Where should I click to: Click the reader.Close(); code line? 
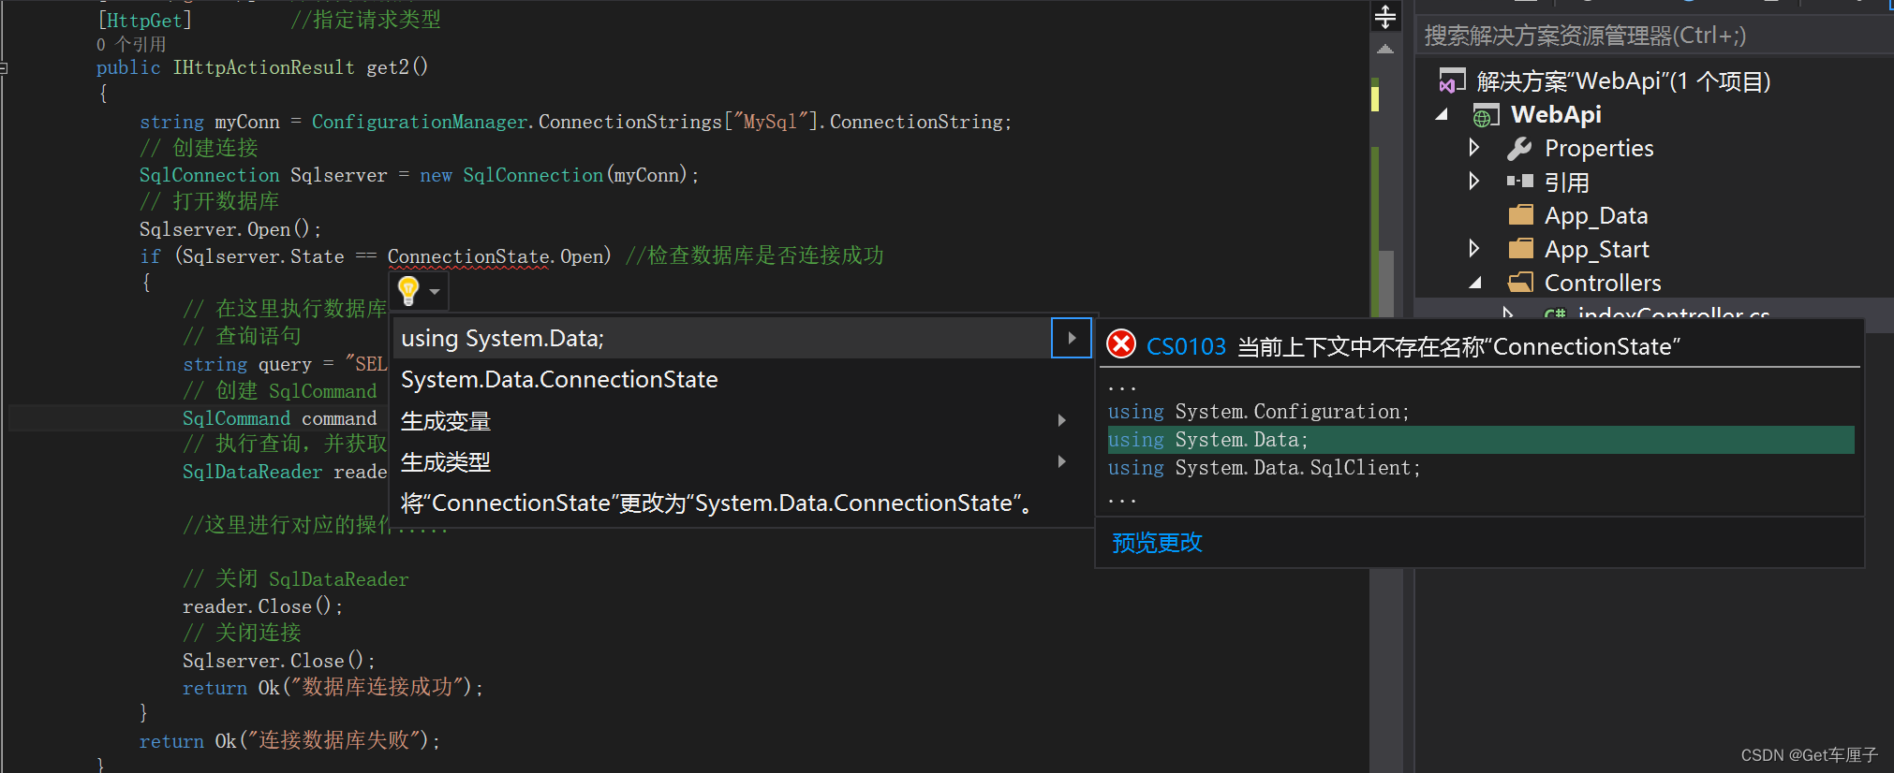coord(262,606)
